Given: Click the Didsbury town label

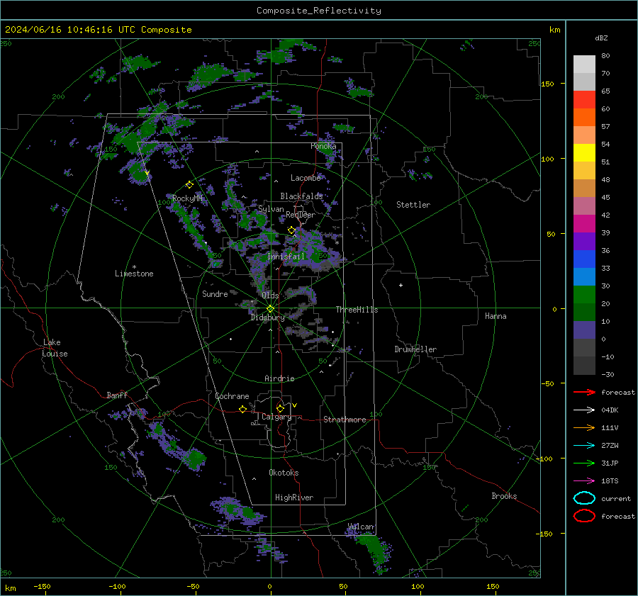Looking at the screenshot, I should coord(268,317).
